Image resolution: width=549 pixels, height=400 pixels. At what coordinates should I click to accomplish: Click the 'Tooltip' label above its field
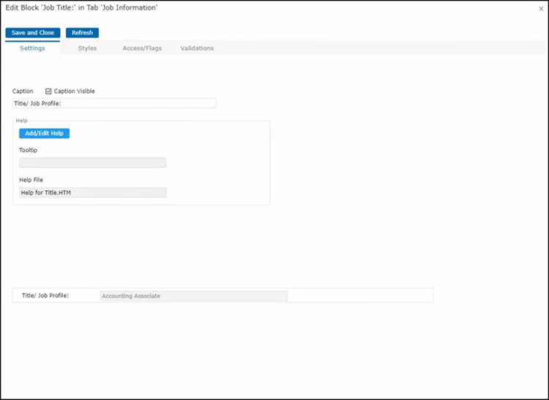[28, 150]
